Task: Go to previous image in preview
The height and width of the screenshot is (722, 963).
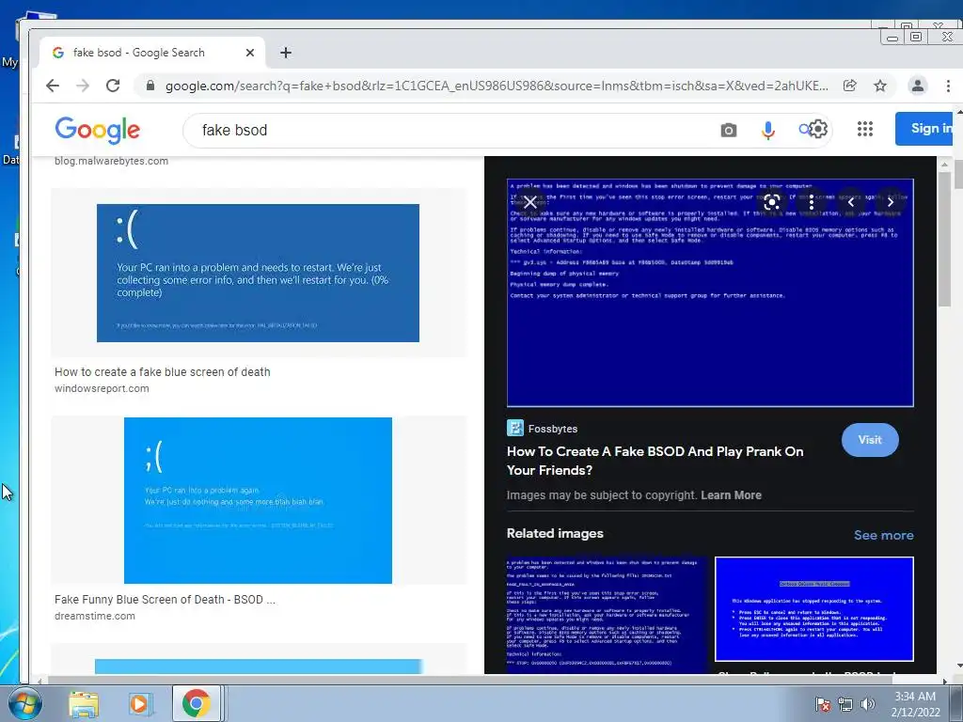Action: point(850,202)
